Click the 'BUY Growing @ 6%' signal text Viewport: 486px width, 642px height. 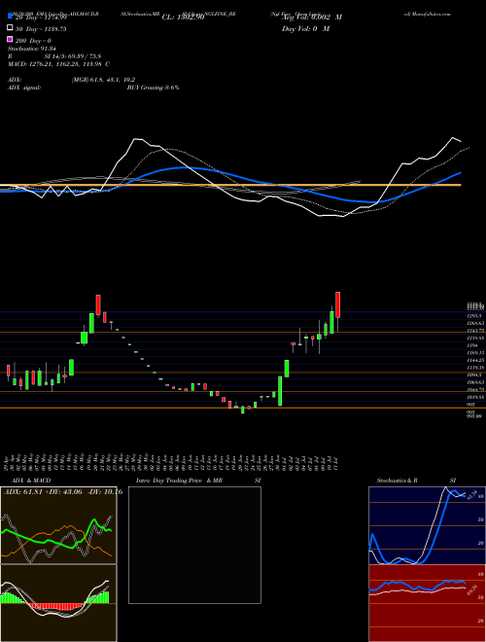click(x=153, y=88)
